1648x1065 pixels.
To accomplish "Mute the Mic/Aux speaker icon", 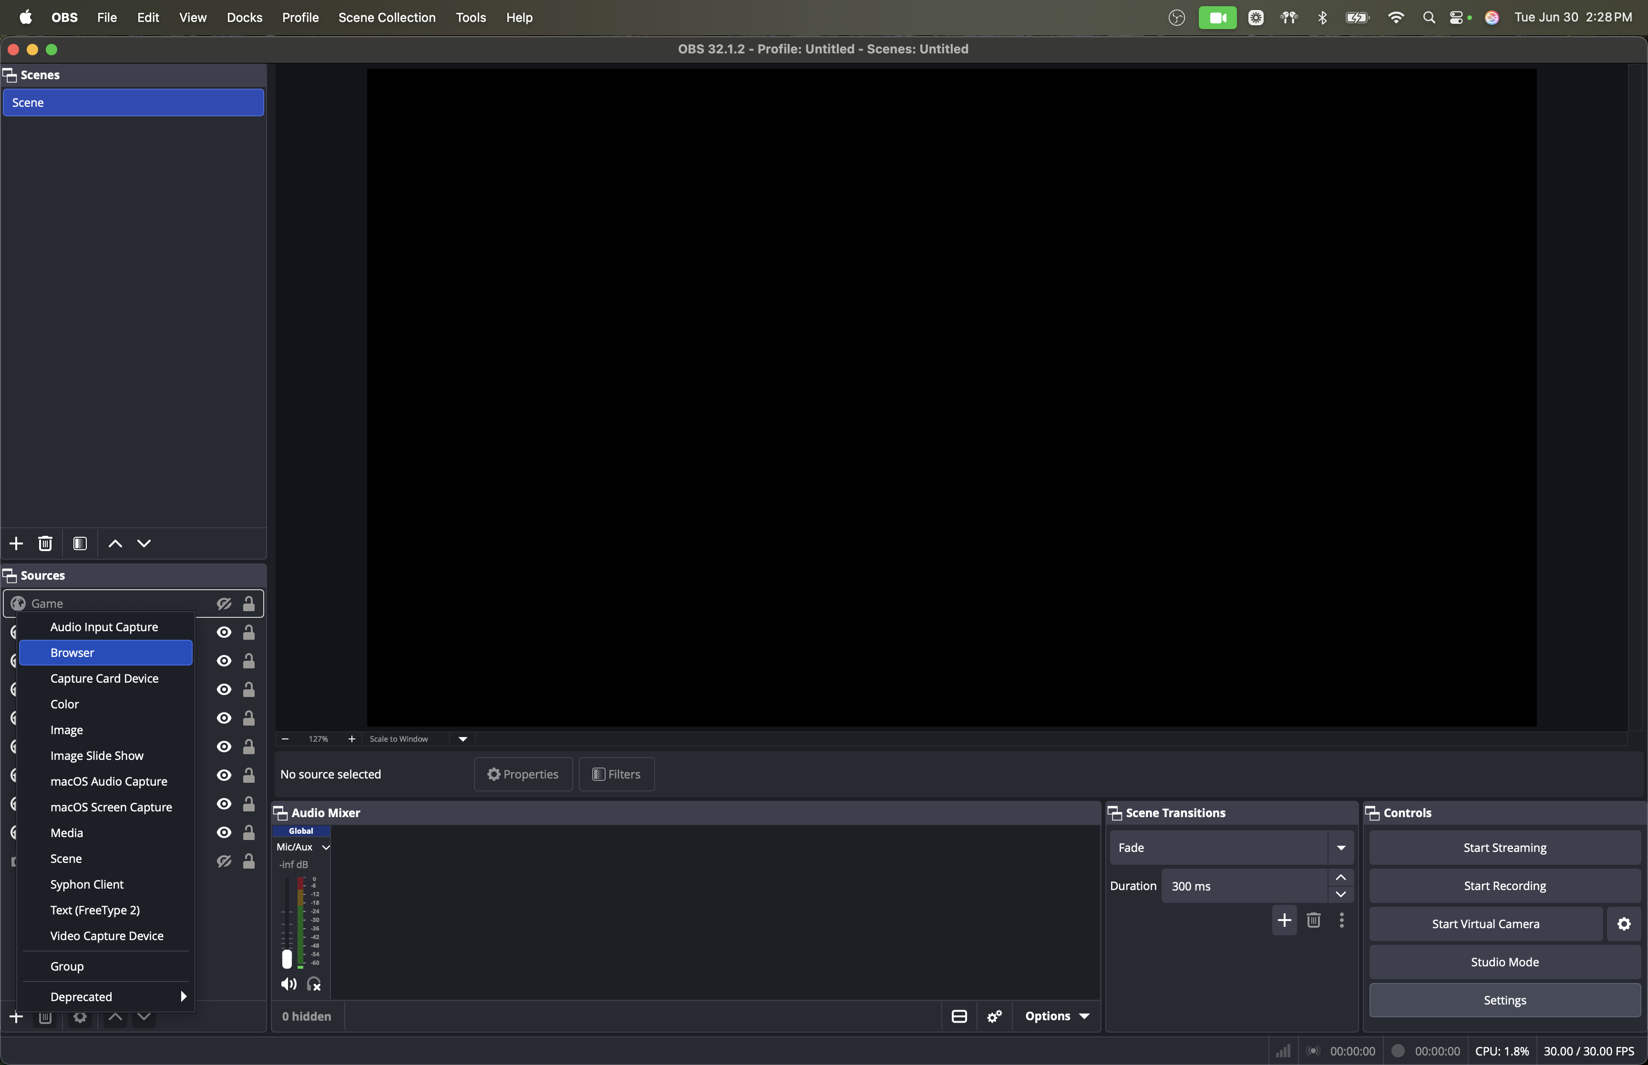I will 288,984.
